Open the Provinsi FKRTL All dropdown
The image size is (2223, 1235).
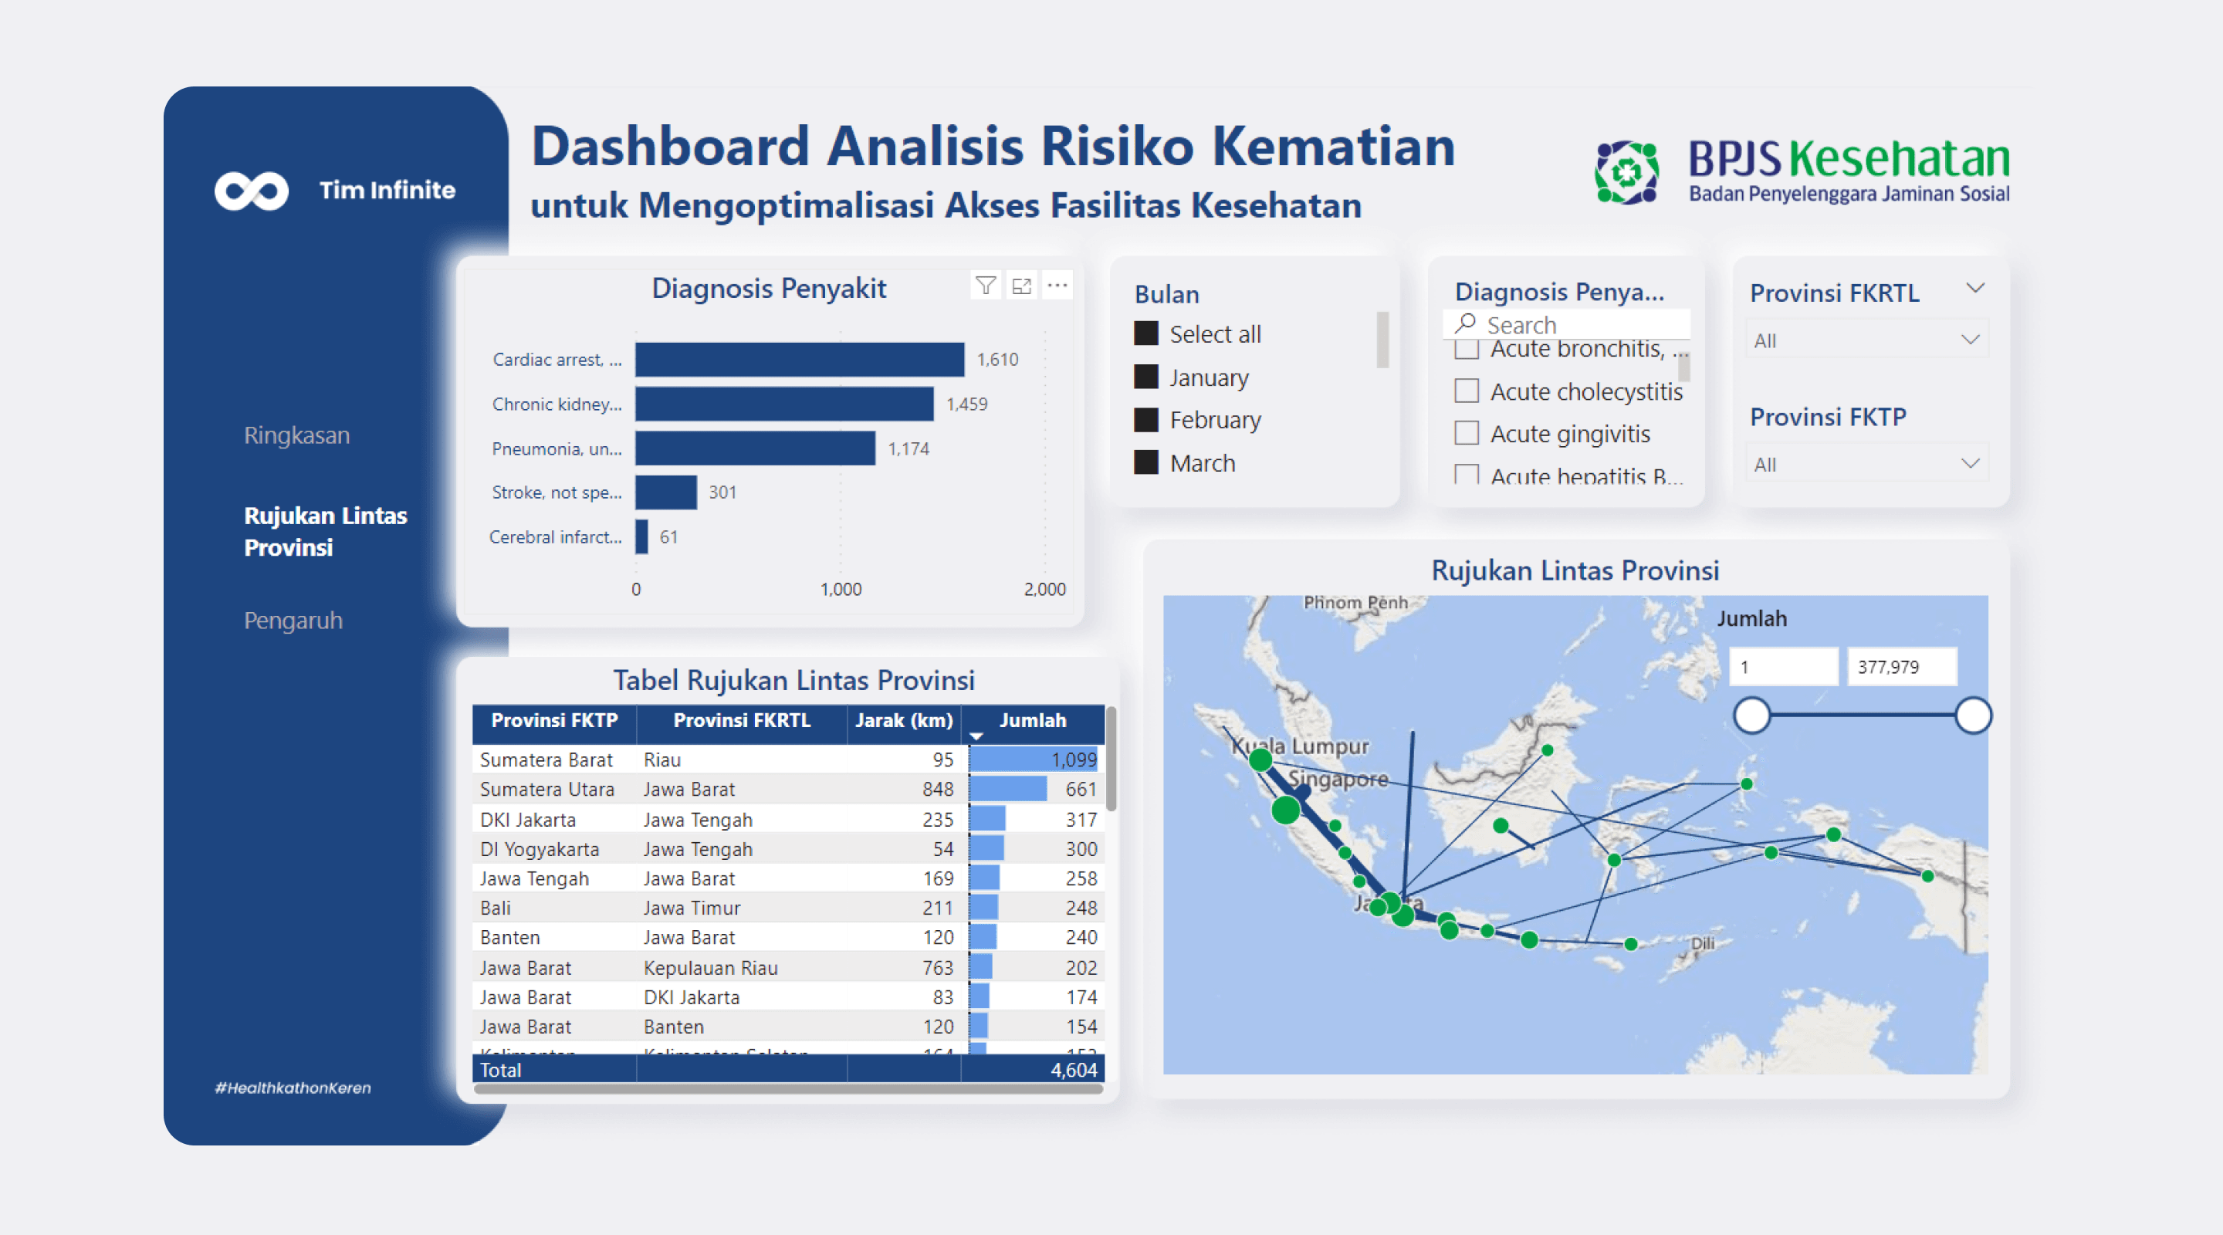click(x=1866, y=340)
